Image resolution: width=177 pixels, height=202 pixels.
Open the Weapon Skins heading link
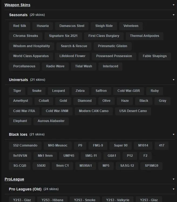[x=17, y=5]
